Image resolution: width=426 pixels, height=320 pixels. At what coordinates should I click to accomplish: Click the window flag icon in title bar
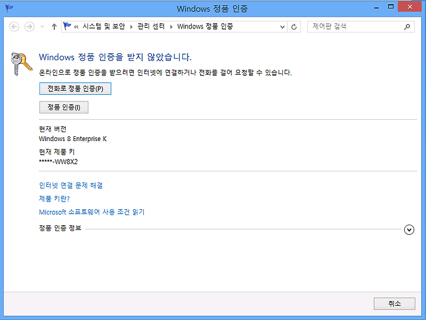click(9, 8)
